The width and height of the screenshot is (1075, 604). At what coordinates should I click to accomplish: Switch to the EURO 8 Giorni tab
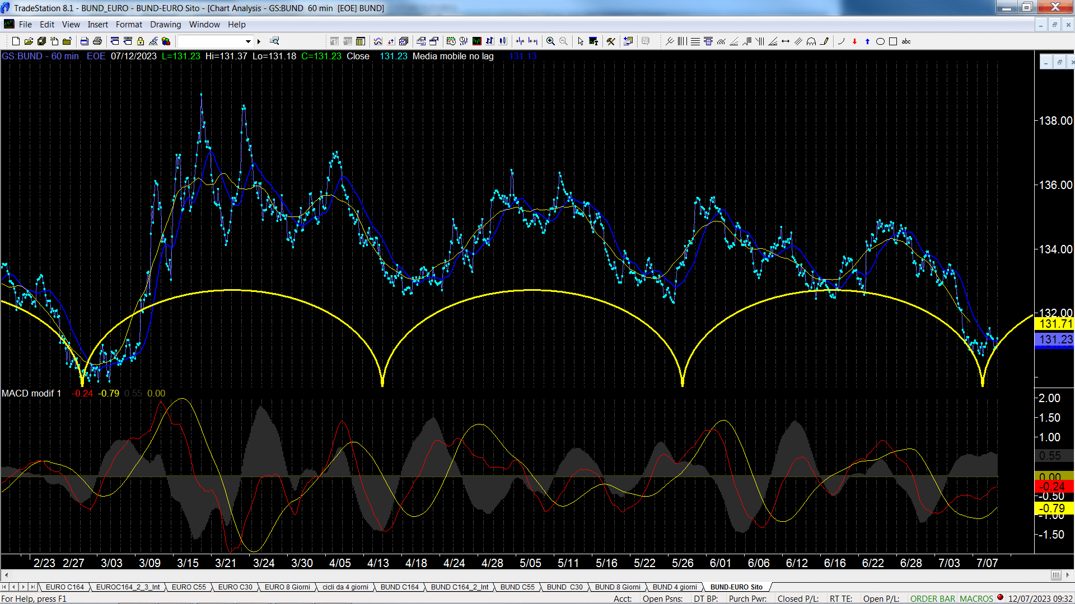[x=287, y=587]
